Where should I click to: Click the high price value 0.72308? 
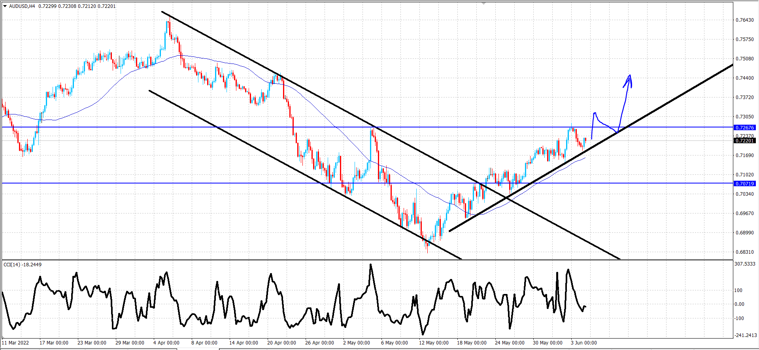coord(67,6)
